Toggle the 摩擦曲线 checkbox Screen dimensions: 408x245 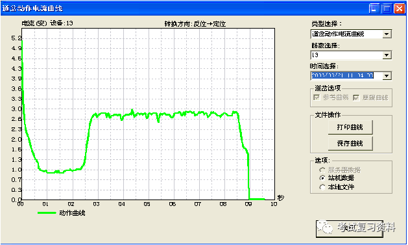click(355, 97)
